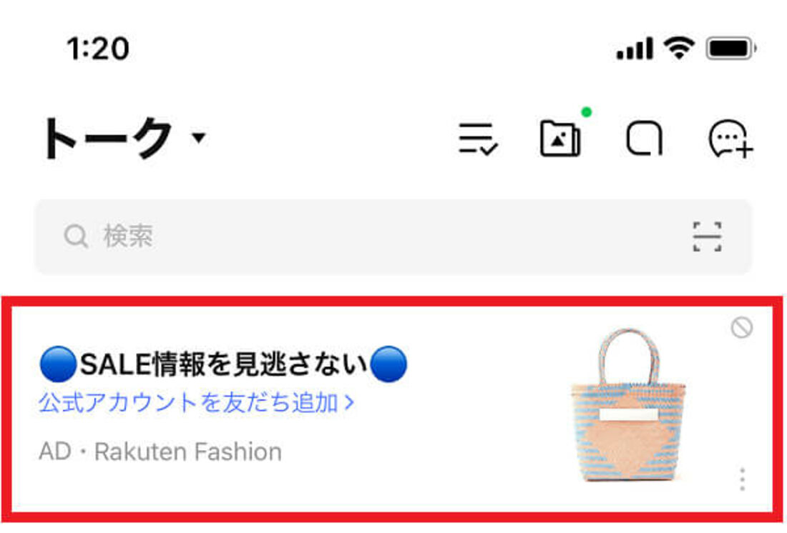Open ad options three-dot menu
Screen dimensions: 787x533
(743, 479)
